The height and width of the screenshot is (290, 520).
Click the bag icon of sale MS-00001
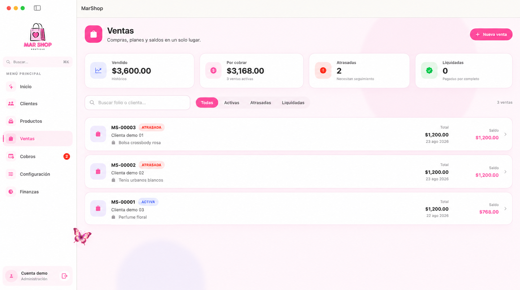pyautogui.click(x=98, y=209)
